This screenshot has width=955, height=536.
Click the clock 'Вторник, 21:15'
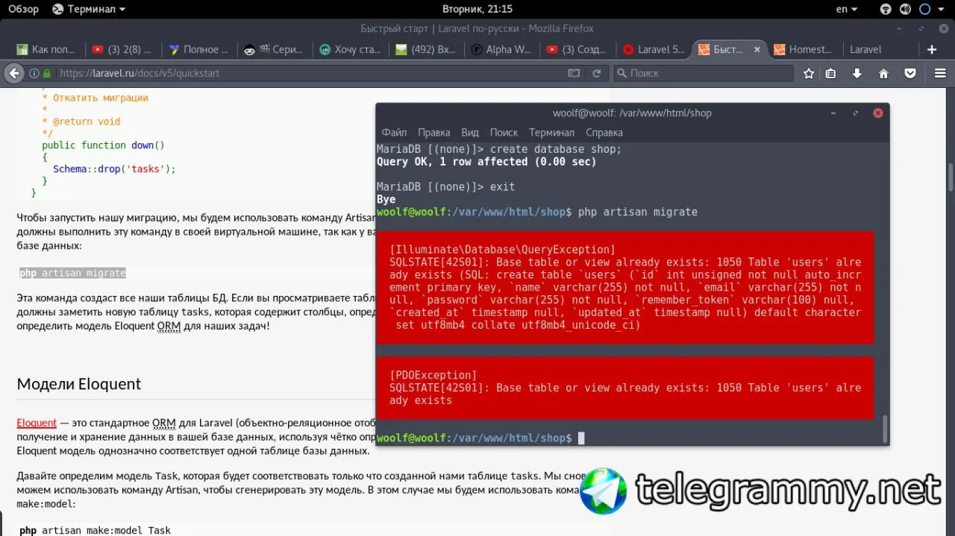(477, 9)
